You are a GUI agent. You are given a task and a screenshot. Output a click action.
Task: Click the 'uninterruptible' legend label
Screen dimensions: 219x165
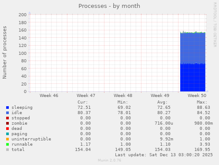(31, 139)
